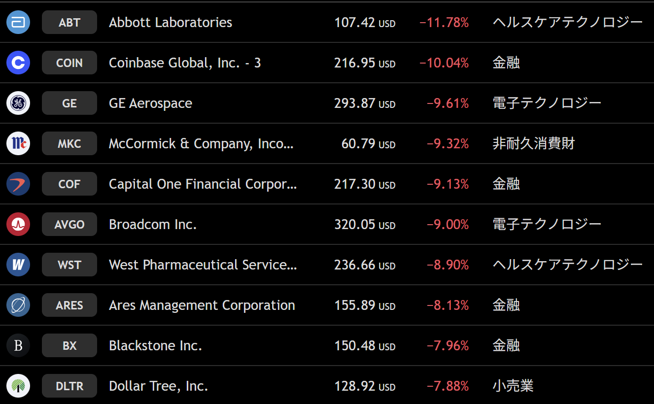Click the Broadcom logo icon
The width and height of the screenshot is (654, 404).
(x=18, y=225)
